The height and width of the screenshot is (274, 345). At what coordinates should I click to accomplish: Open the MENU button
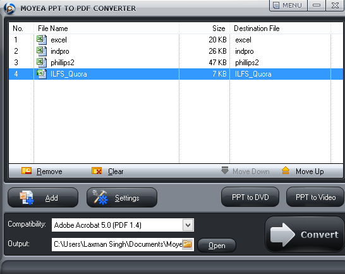[288, 5]
